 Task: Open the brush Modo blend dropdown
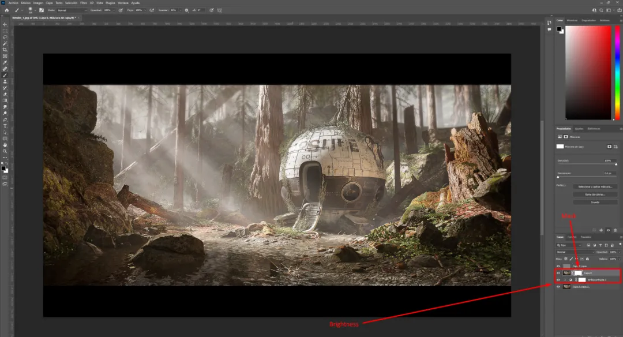[72, 10]
